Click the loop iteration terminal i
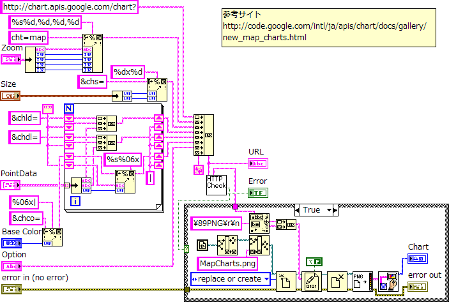Viewport: 449px width, 302px height. click(x=75, y=202)
